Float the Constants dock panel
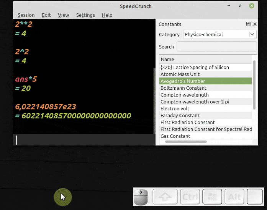This screenshot has width=267, height=210. 248,24
